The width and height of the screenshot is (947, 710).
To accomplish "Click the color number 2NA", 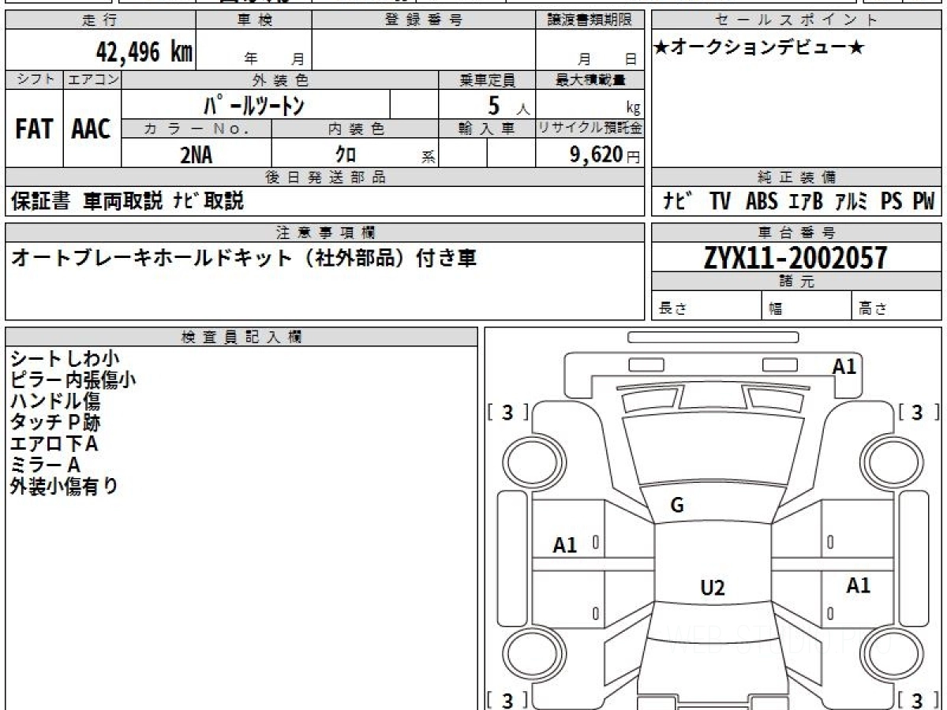I will [x=196, y=155].
